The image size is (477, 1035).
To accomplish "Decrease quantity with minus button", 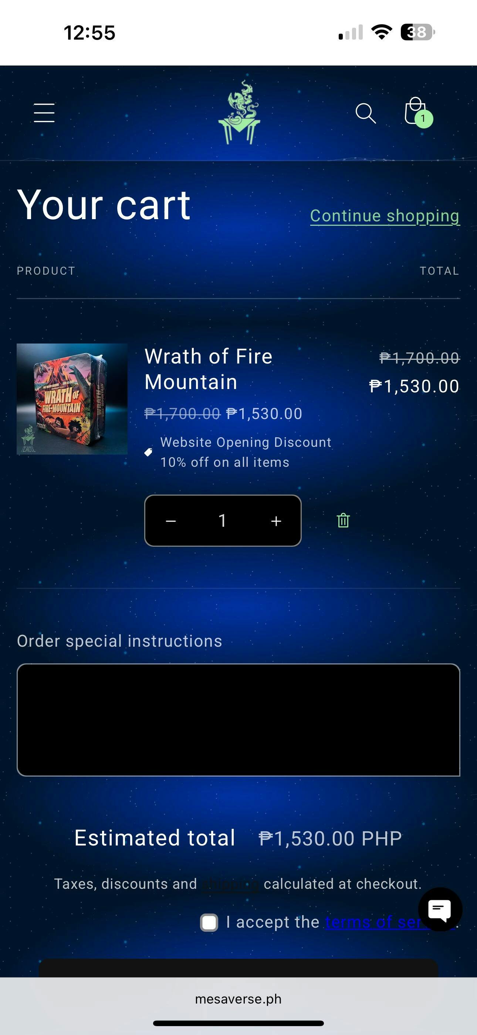I will tap(170, 521).
